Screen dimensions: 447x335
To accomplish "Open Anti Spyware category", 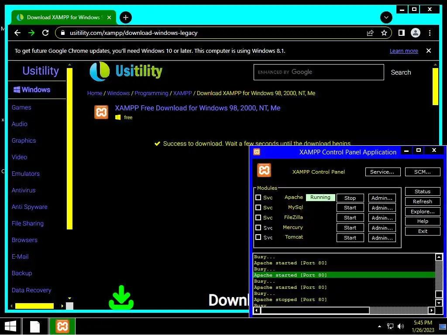I will [x=29, y=207].
